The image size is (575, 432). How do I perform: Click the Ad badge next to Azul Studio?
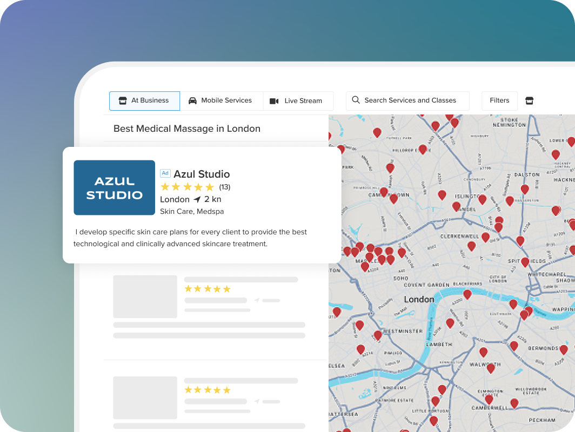coord(165,173)
